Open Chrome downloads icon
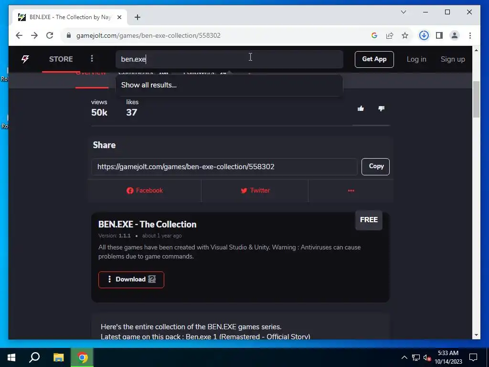Viewport: 489px width, 367px height. pos(424,35)
